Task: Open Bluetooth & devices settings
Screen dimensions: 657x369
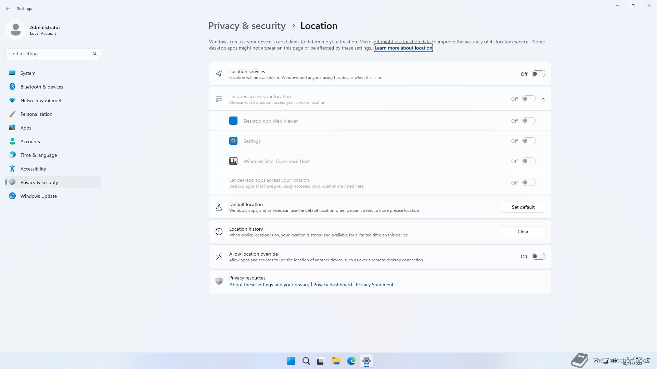Action: (42, 87)
